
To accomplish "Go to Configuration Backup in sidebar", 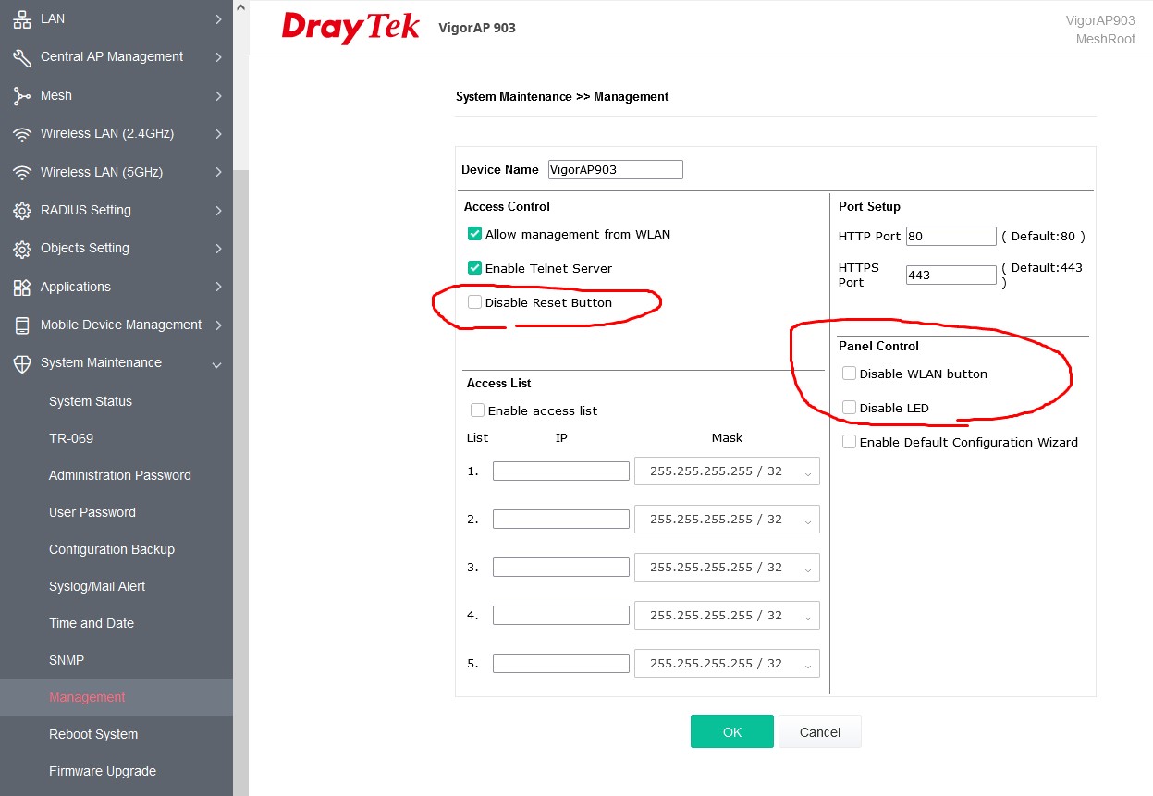I will click(x=112, y=549).
